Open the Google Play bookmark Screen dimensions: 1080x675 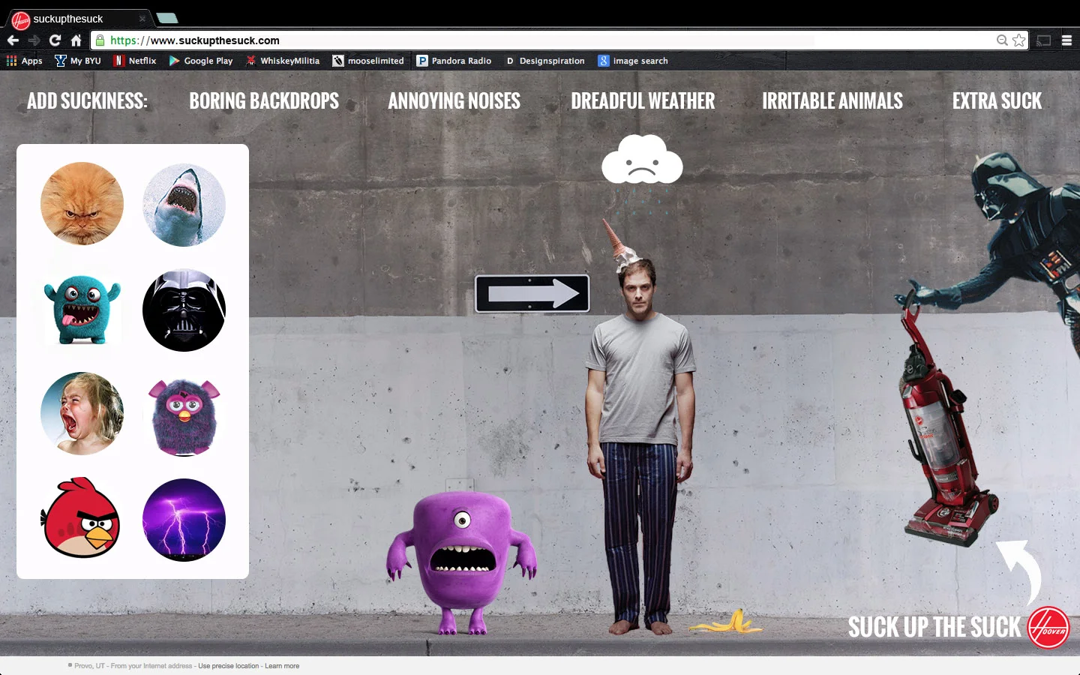(201, 61)
